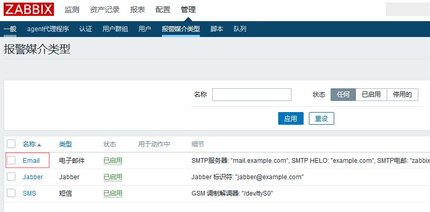Open the 监测 top menu

point(72,10)
